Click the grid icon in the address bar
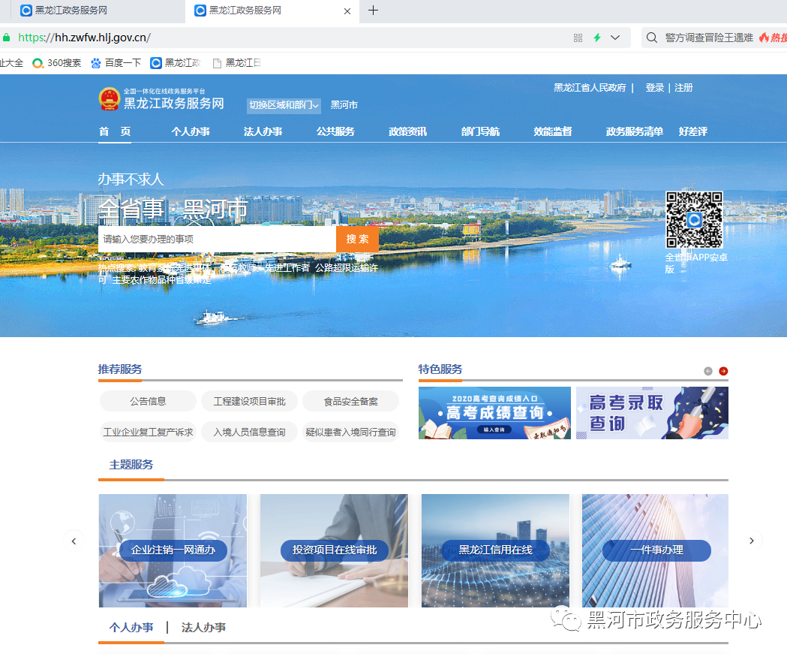787x654 pixels. click(577, 37)
